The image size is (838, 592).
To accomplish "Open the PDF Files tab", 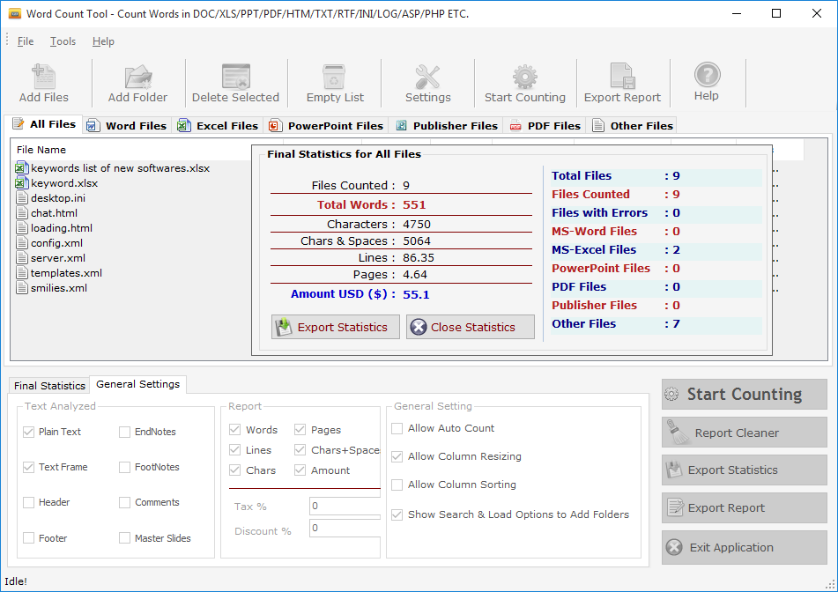I will click(x=545, y=126).
